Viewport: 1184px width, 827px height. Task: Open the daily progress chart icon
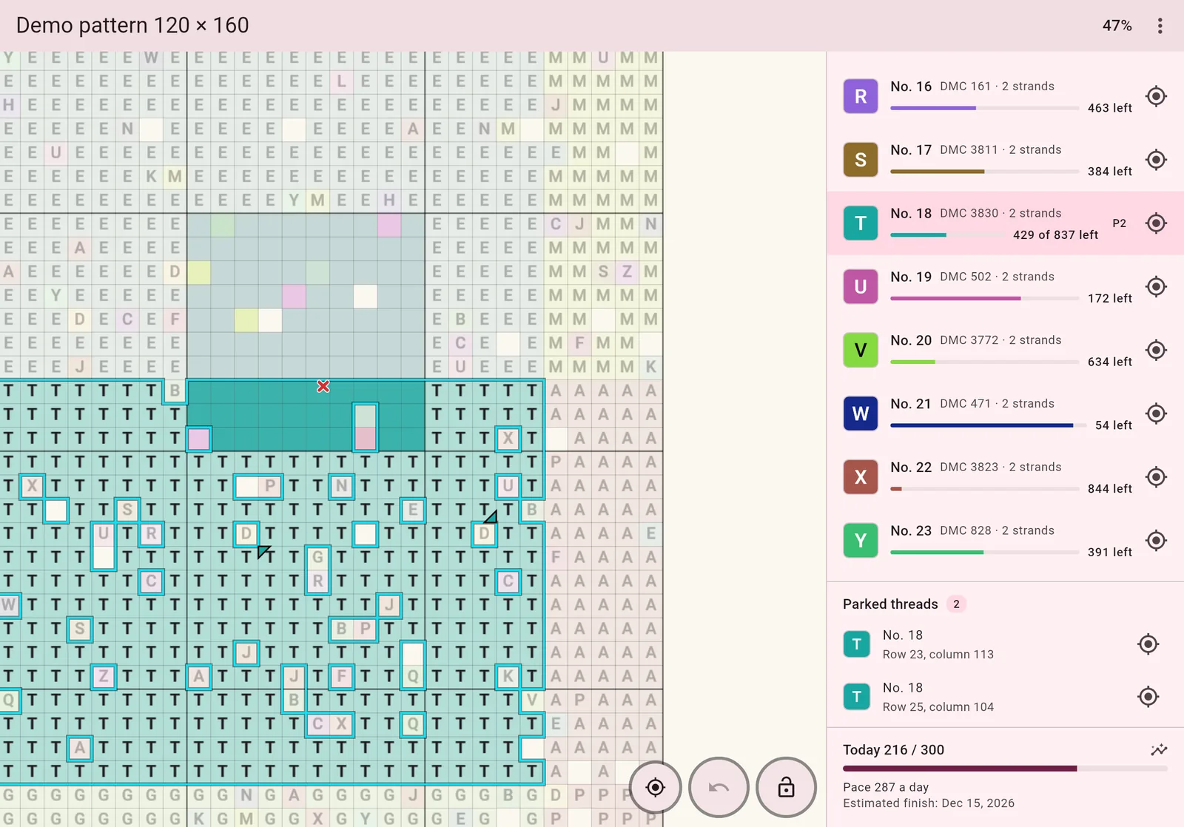1159,750
